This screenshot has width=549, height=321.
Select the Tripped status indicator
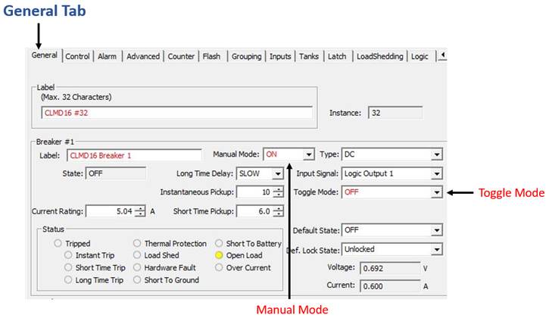click(x=58, y=244)
